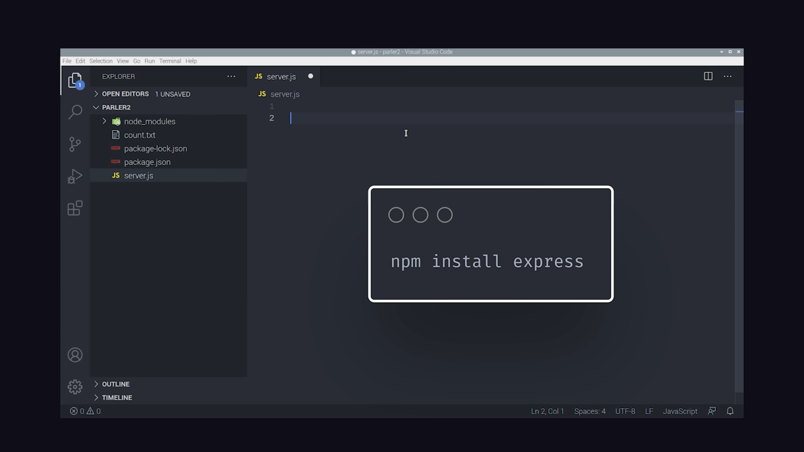Click the JavaScript language mode indicator
The width and height of the screenshot is (804, 452).
pyautogui.click(x=679, y=411)
